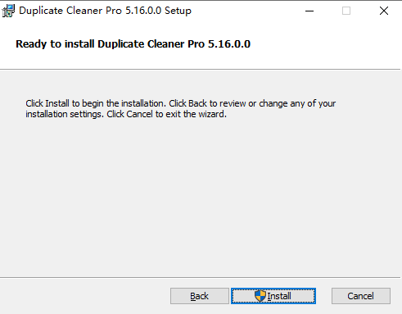
Task: Click version number 5.16.0.0 in bold heading
Action: coord(229,44)
